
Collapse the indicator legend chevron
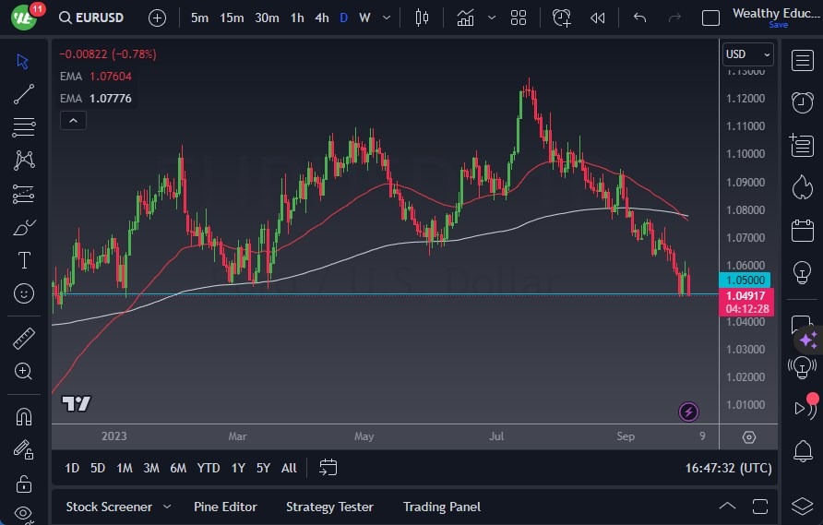pyautogui.click(x=73, y=120)
